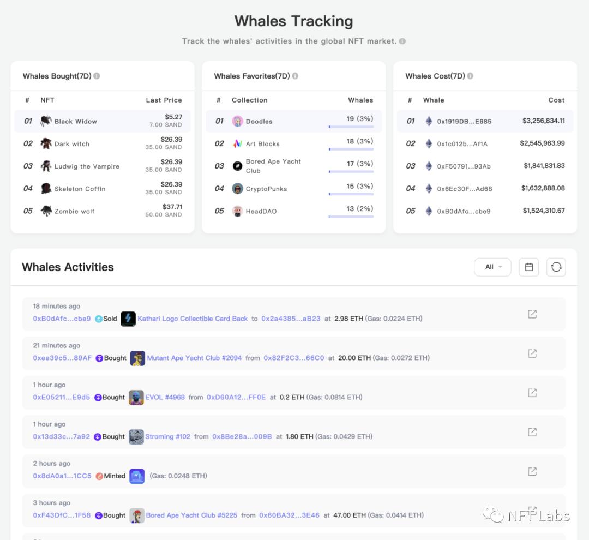Click HeadDAO whales percentage bar
Image resolution: width=589 pixels, height=540 pixels.
351,217
